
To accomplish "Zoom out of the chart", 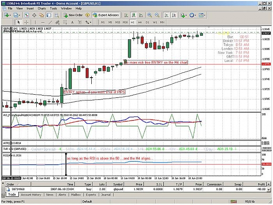I will click(157, 15).
